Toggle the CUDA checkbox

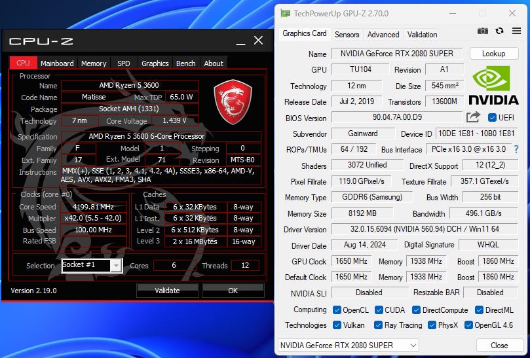pyautogui.click(x=379, y=310)
